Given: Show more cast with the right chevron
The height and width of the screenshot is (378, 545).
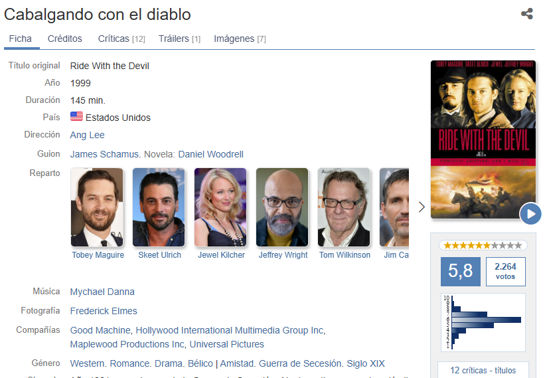Looking at the screenshot, I should click(x=422, y=207).
